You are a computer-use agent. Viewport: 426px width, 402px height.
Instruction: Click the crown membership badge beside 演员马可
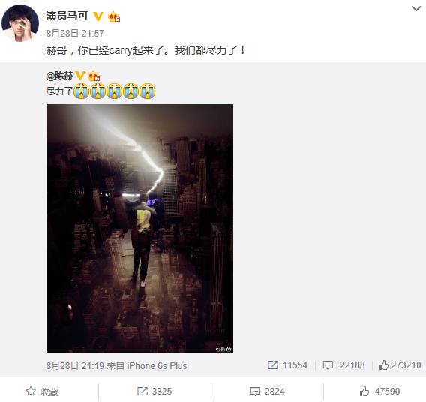pos(114,16)
